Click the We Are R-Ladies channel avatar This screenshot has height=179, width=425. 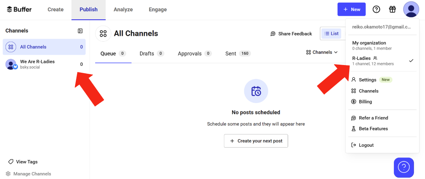click(11, 64)
